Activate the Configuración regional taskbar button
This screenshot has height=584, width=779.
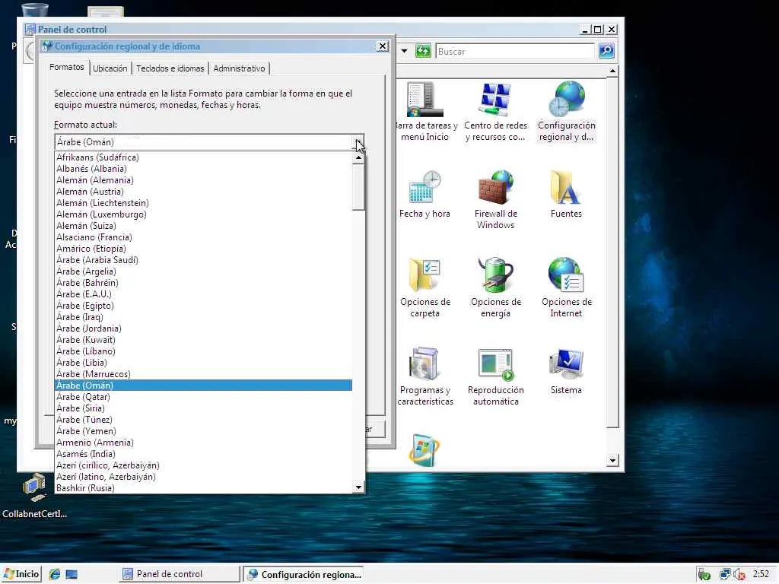304,575
